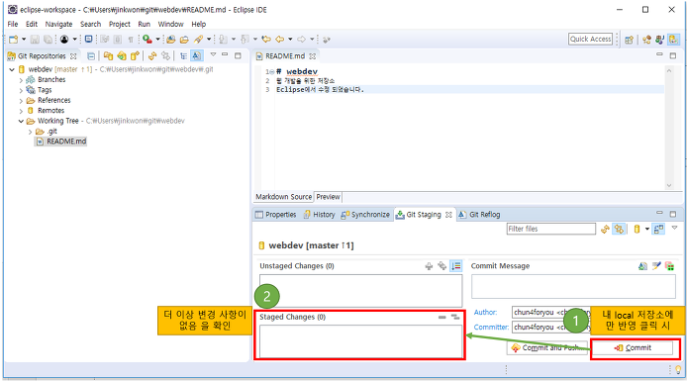The width and height of the screenshot is (687, 381).
Task: Toggle Link with Editor and Selection in Staging
Action: tap(619, 229)
